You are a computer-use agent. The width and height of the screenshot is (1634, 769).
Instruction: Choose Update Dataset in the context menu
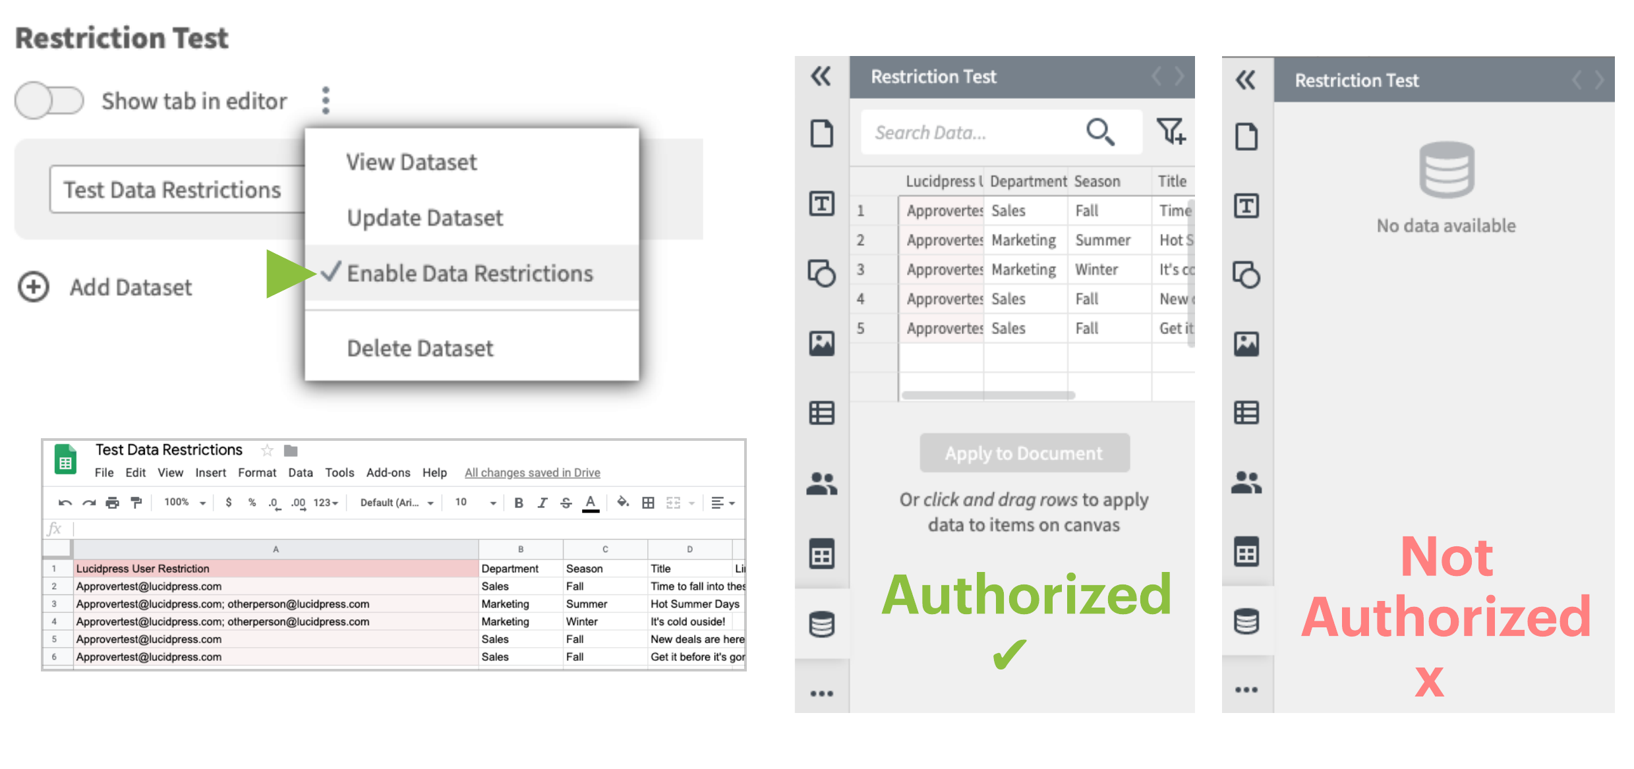click(424, 217)
